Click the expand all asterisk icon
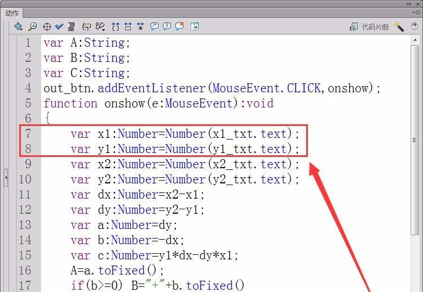Image resolution: width=423 pixels, height=292 pixels. pyautogui.click(x=140, y=26)
